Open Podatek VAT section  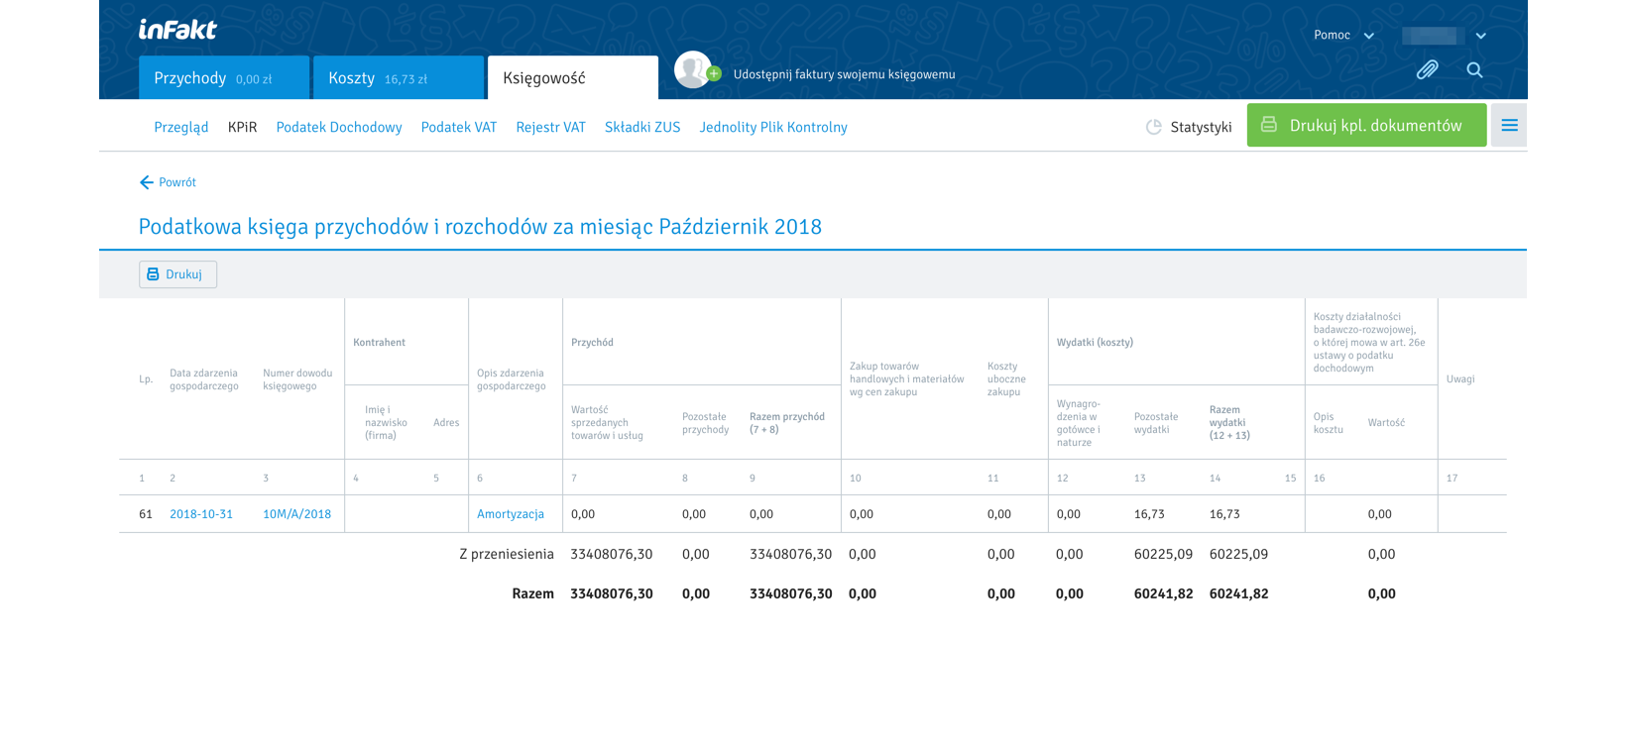click(x=459, y=127)
